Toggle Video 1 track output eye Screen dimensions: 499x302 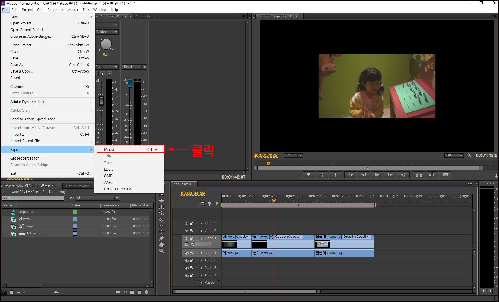(187, 238)
